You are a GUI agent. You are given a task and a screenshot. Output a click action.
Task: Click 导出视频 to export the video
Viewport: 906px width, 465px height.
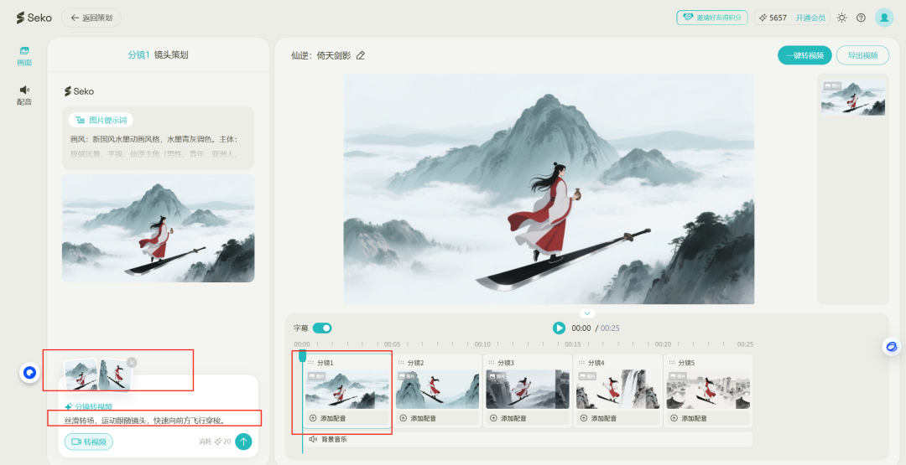click(862, 55)
